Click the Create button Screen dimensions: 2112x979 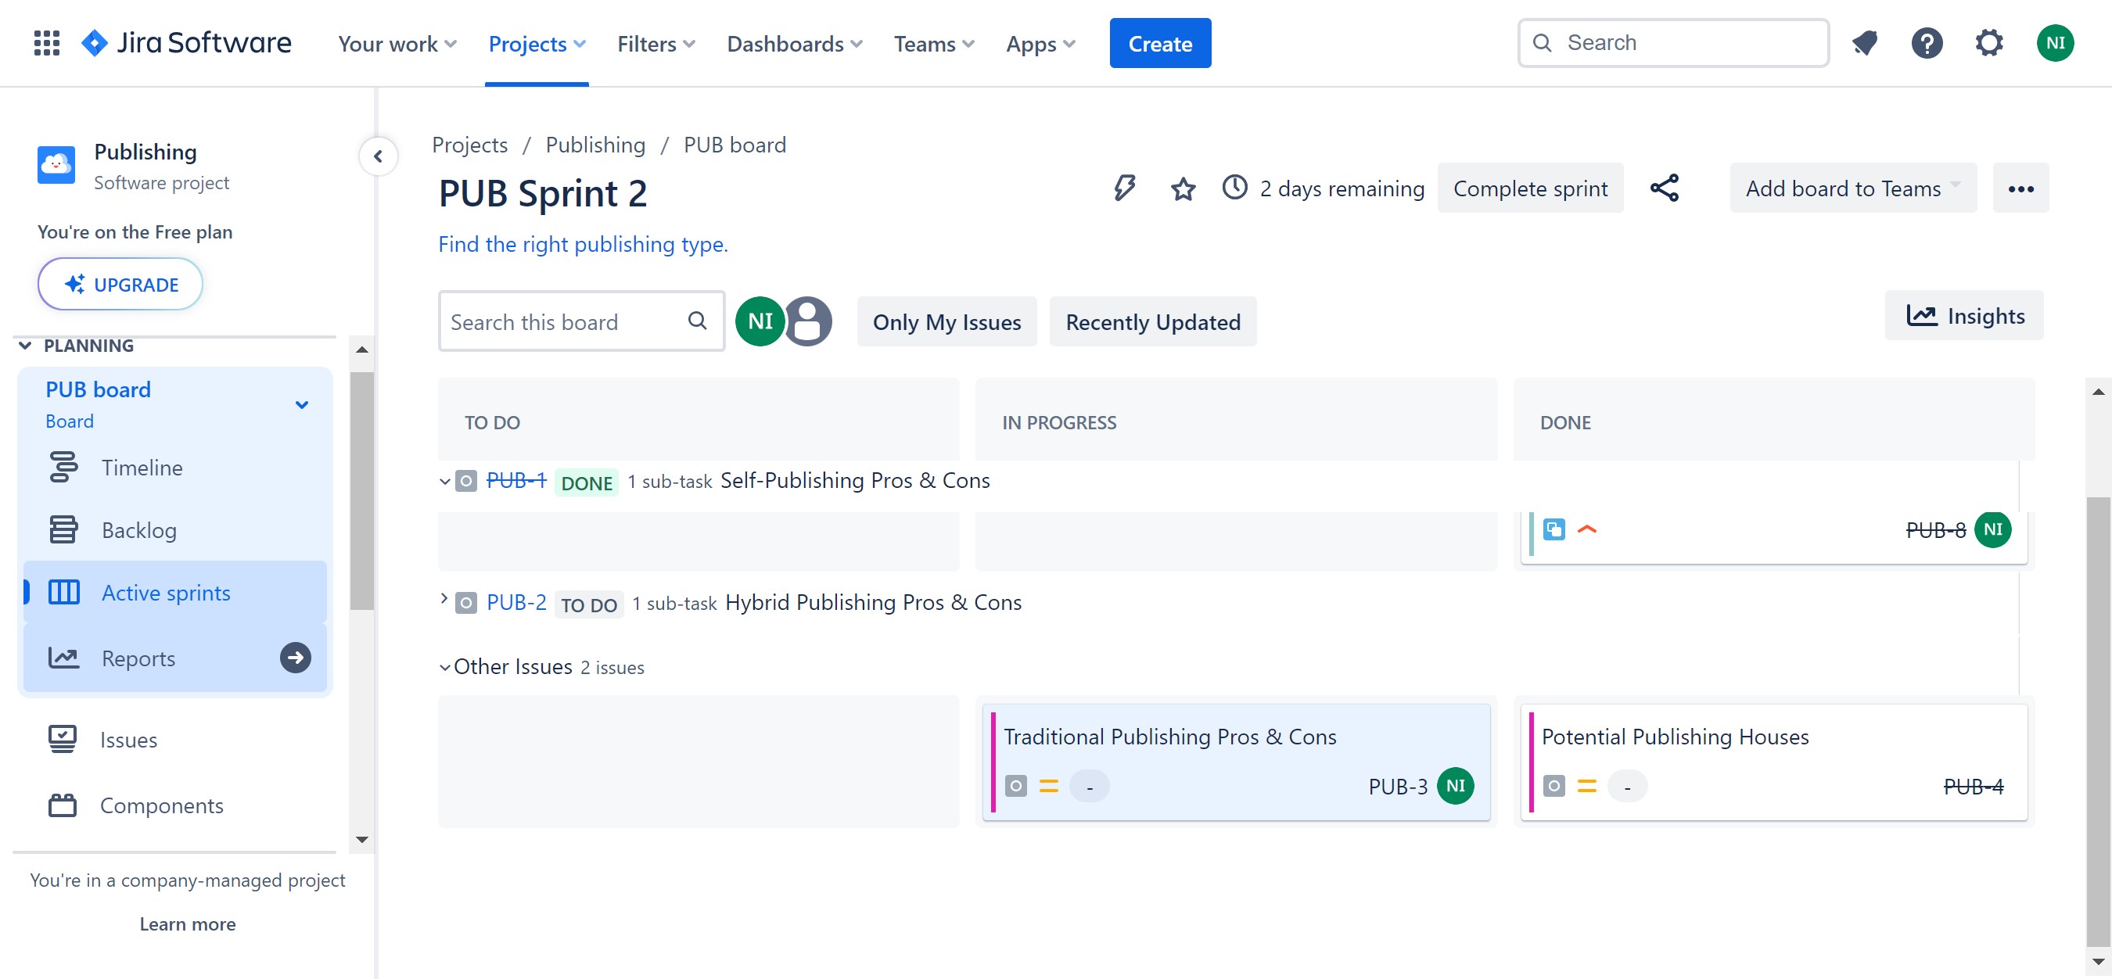click(1159, 44)
